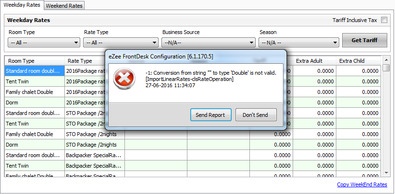Viewport: 395px width, 194px height.
Task: Click the vertical scrollbar thumb
Action: [386, 68]
